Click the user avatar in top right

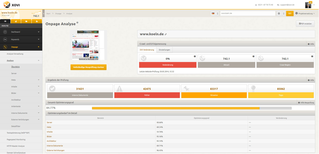[x=308, y=5]
